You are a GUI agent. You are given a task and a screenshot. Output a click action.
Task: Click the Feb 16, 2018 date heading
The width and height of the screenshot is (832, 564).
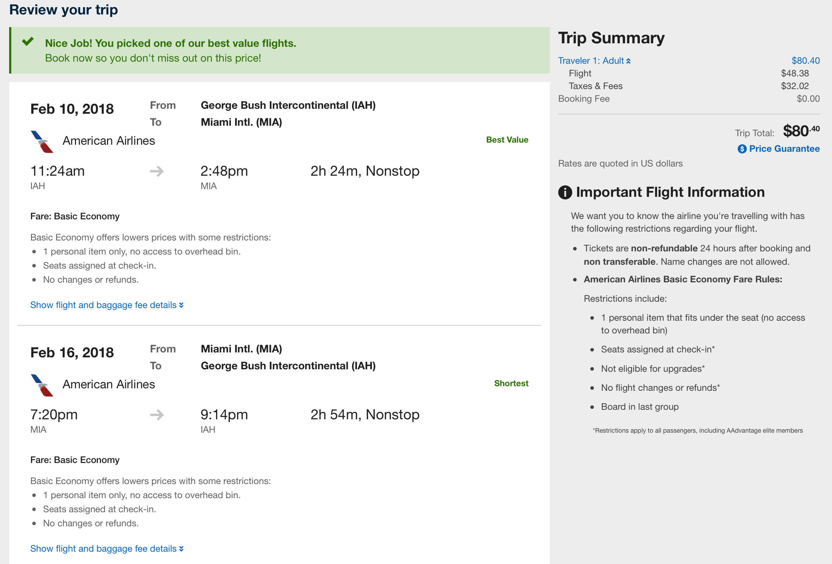click(72, 353)
